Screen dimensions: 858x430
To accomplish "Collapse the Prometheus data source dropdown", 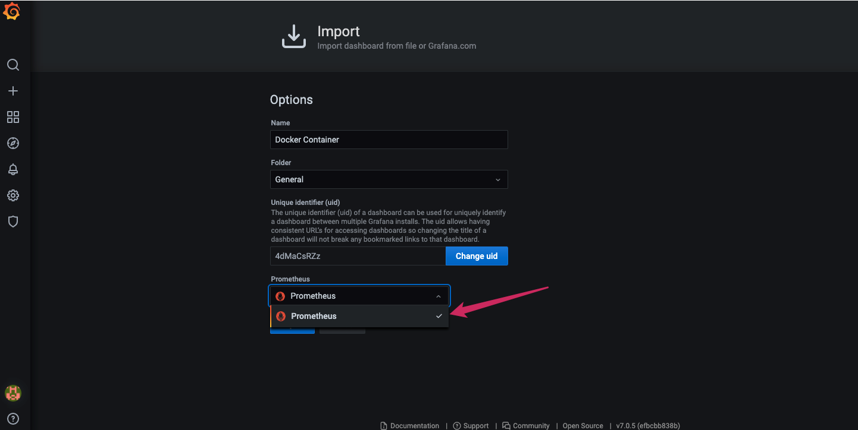I will click(x=360, y=296).
